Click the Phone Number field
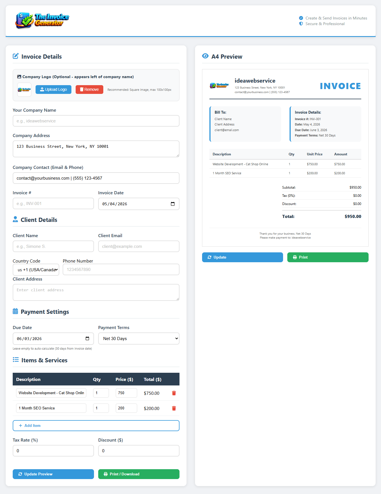Screen dimensions: 381x494 121,269
